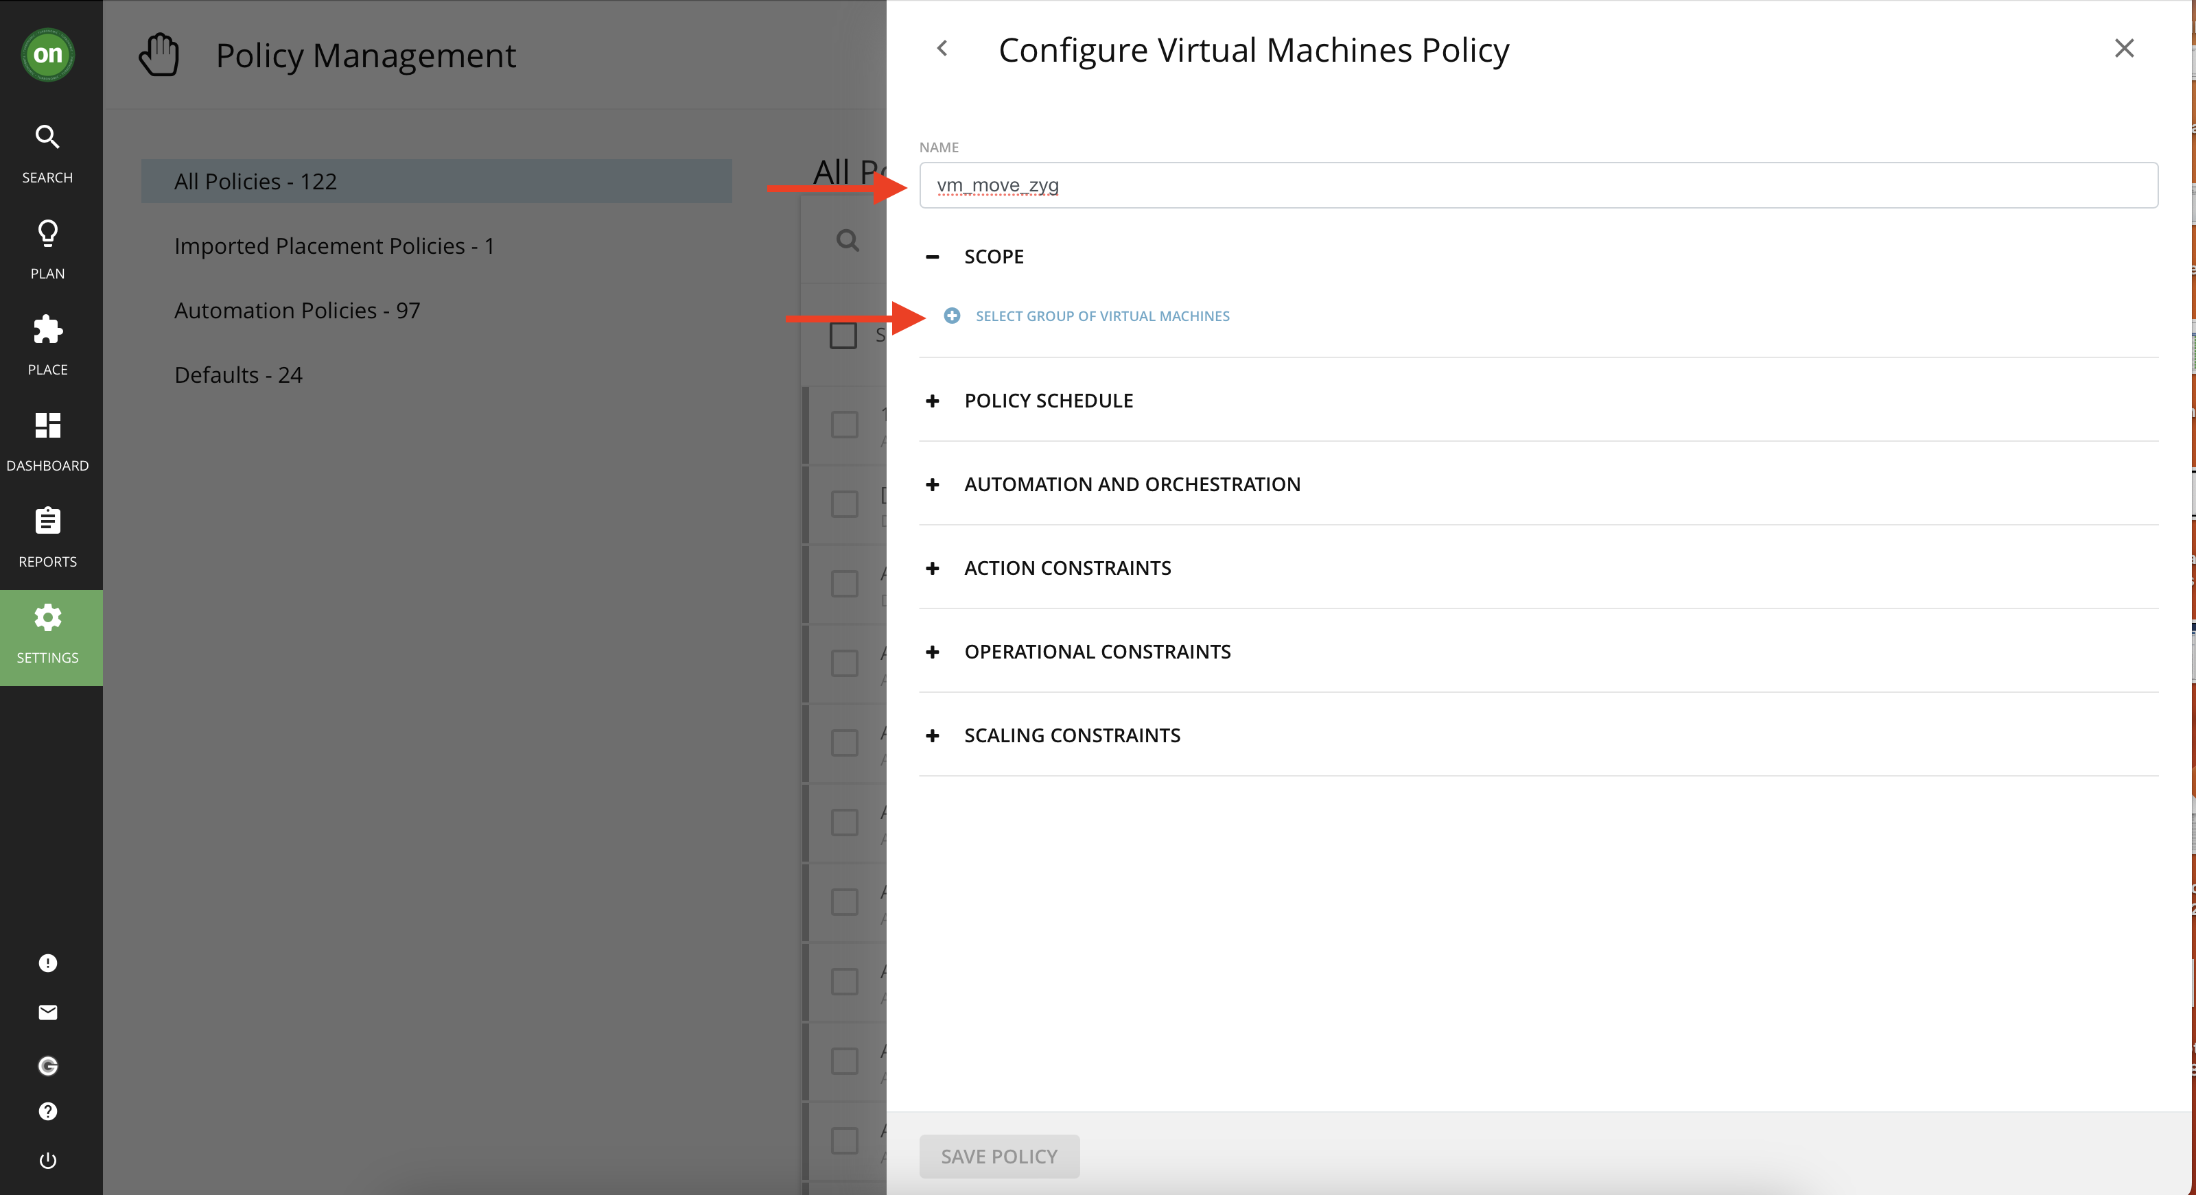
Task: Close the Configure Virtual Machines Policy panel
Action: point(2123,48)
